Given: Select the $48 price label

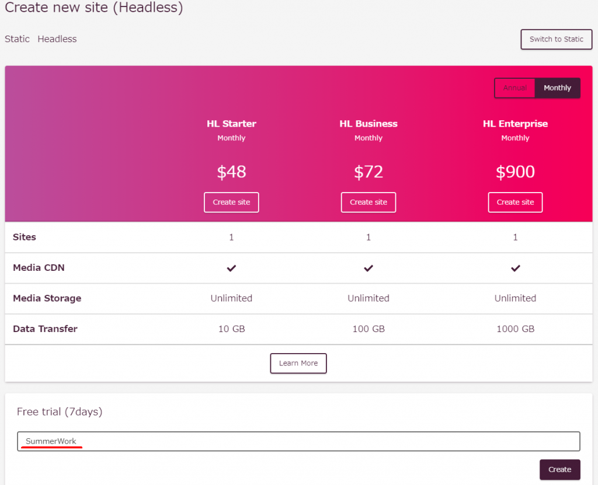Looking at the screenshot, I should coord(231,172).
